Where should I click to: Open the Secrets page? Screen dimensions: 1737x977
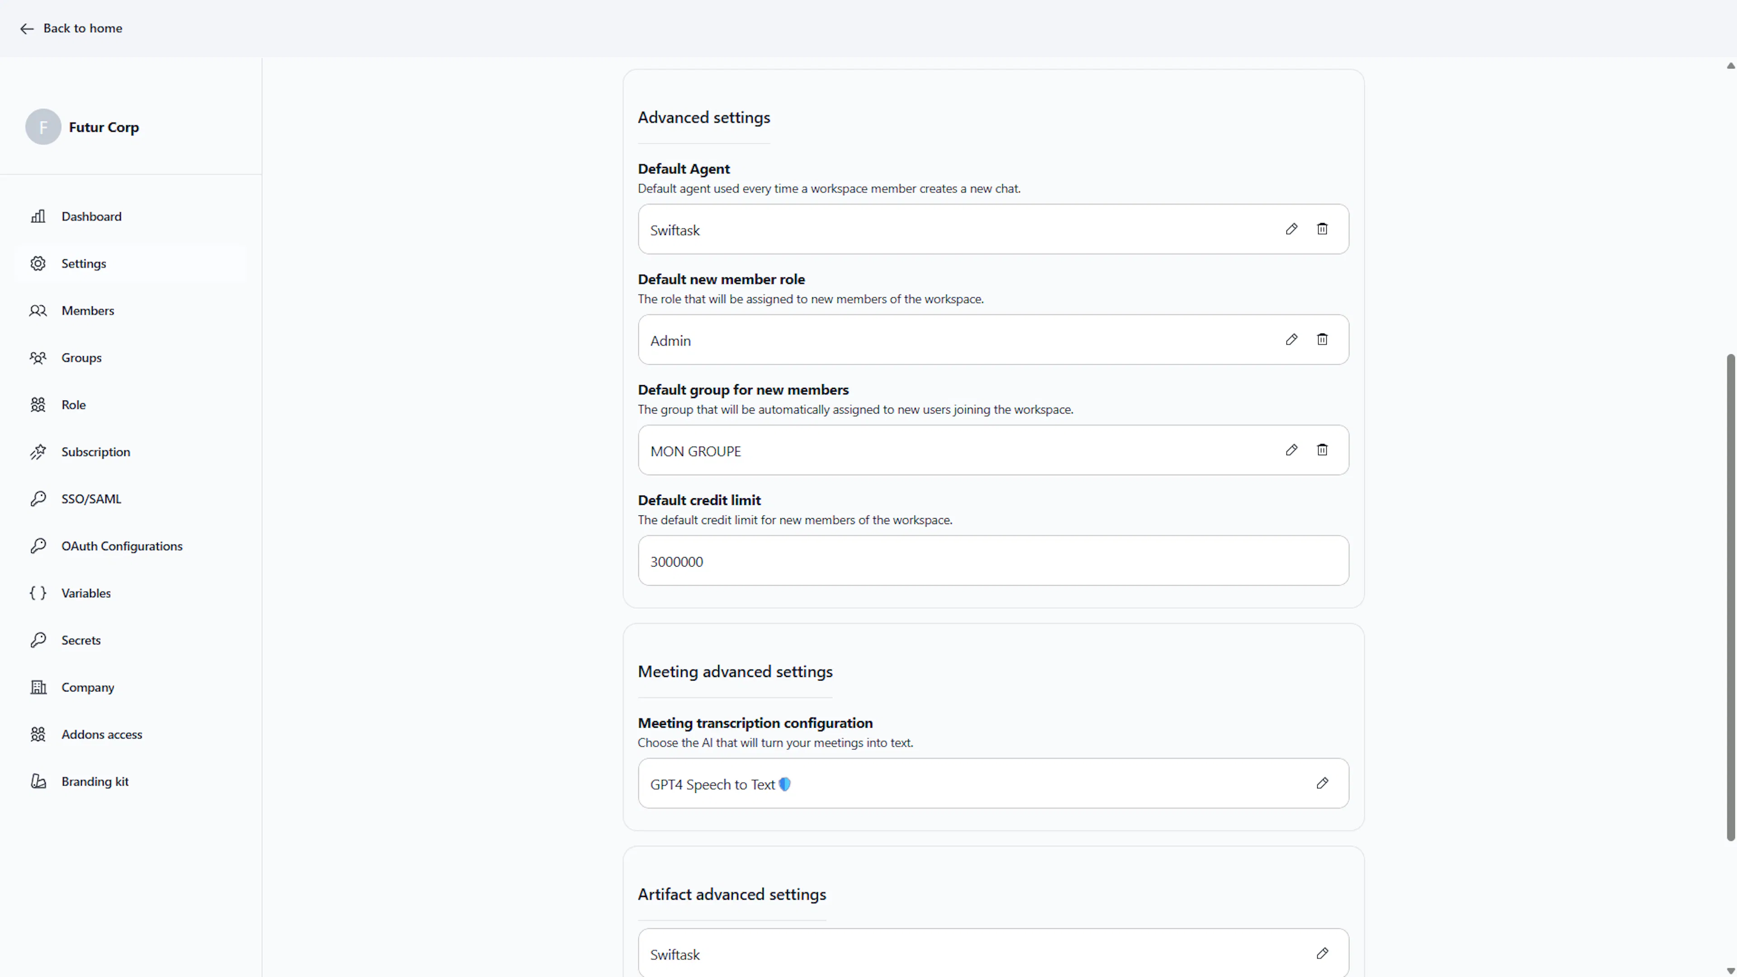(80, 640)
